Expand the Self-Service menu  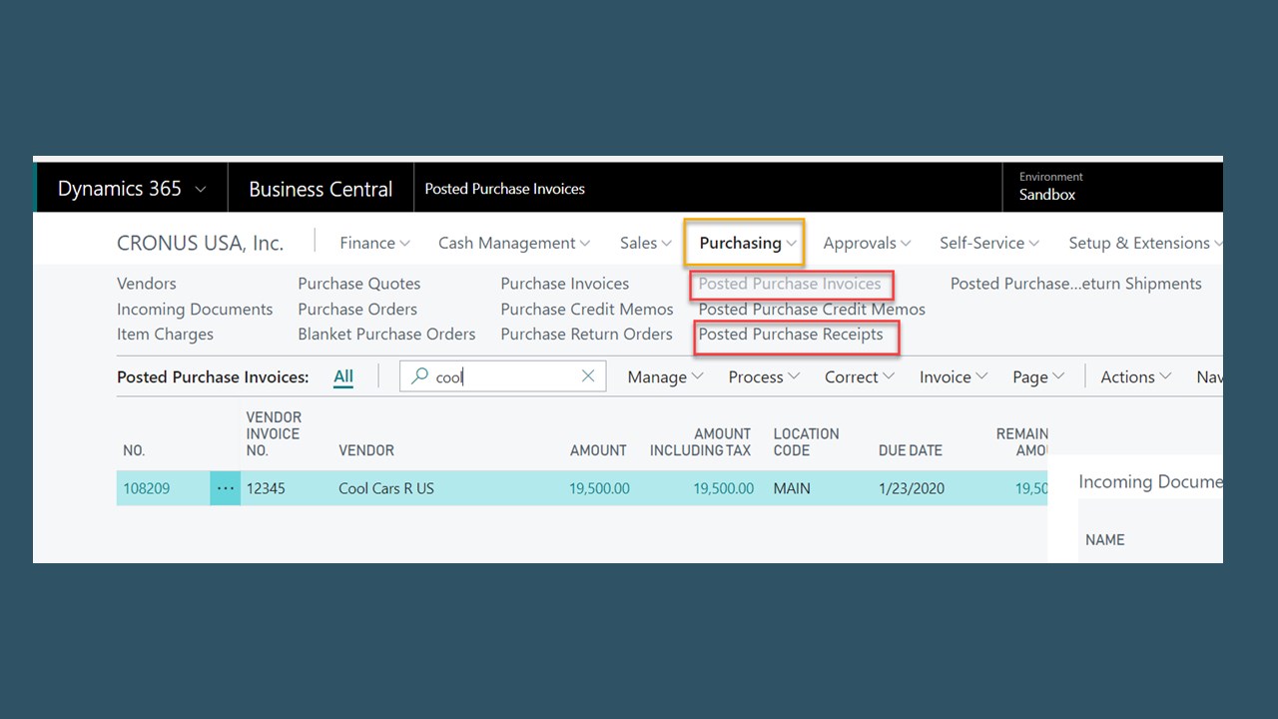[x=989, y=243]
